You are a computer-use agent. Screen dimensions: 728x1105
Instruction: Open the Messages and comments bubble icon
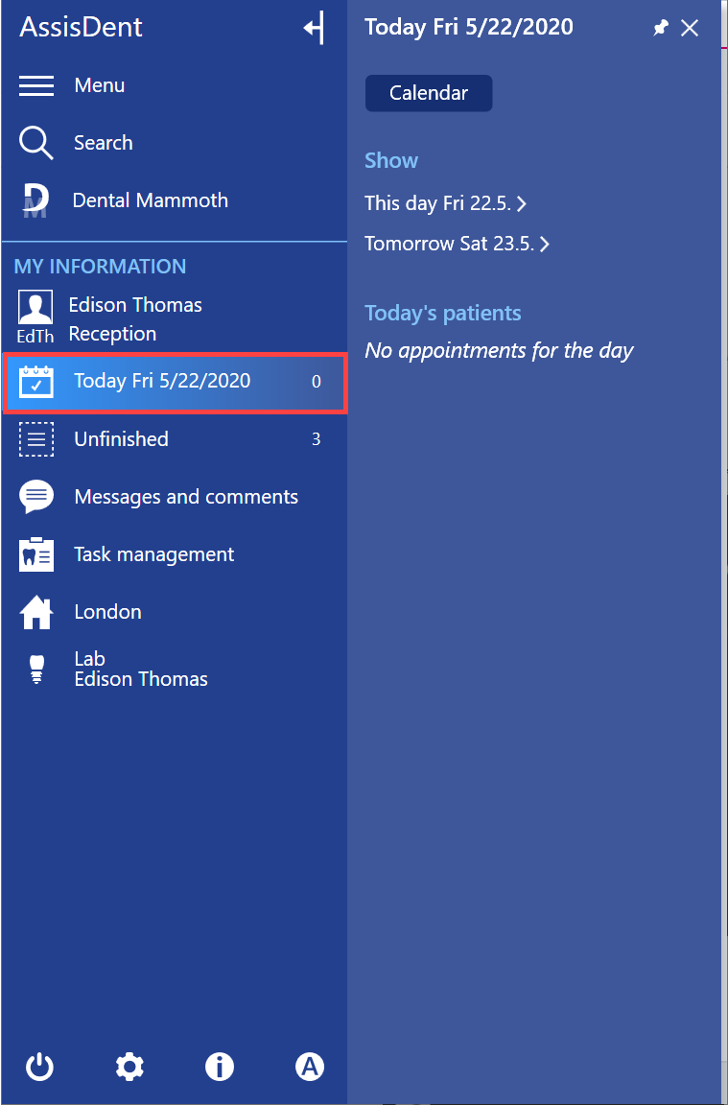[35, 497]
